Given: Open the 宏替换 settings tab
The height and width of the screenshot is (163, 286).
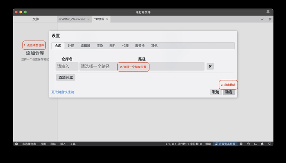Looking at the screenshot, I should point(140,46).
